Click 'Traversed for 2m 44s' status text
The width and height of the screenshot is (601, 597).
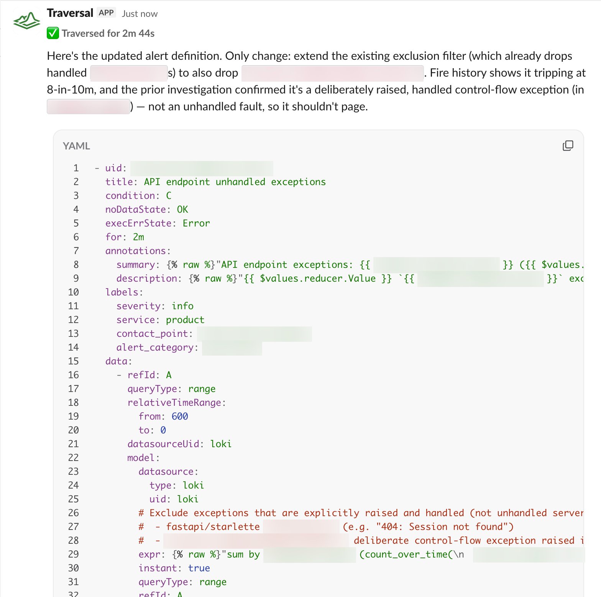108,33
